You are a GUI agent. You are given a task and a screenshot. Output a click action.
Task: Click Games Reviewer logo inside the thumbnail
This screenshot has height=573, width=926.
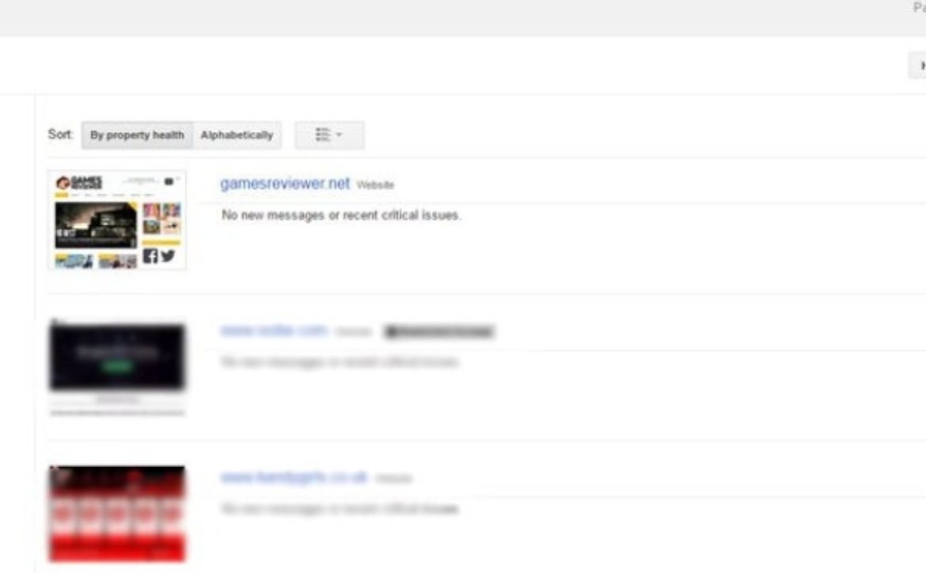[79, 183]
